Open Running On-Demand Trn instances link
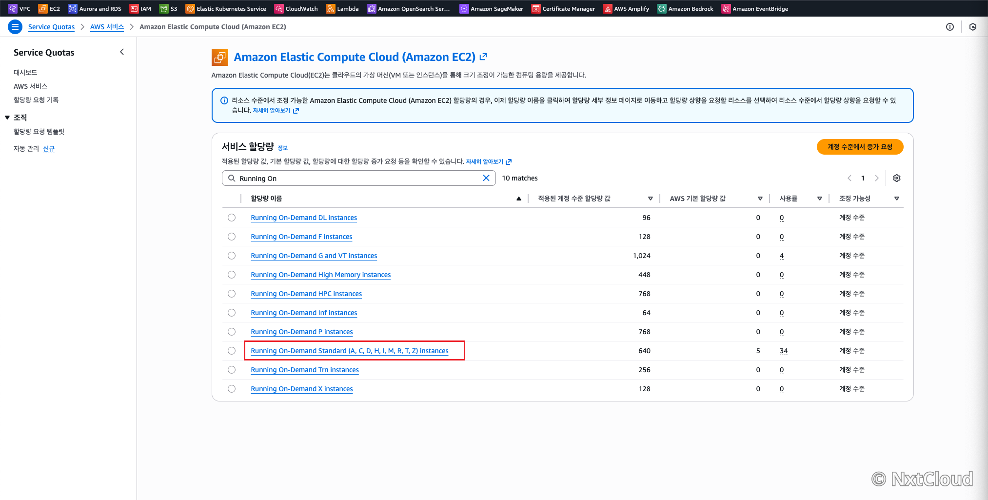 (305, 370)
